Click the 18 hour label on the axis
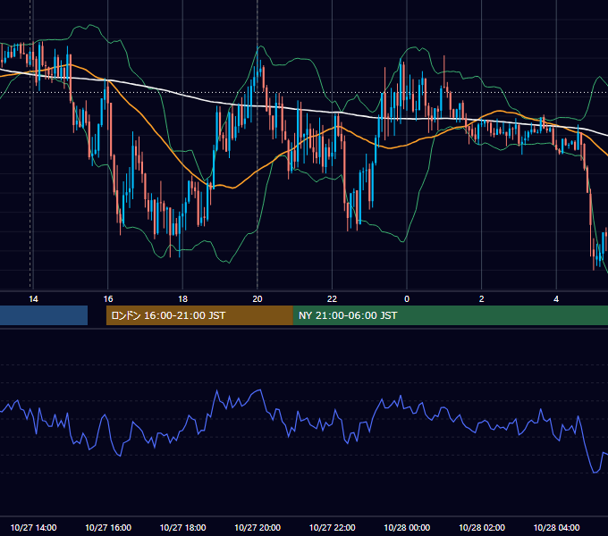 pyautogui.click(x=182, y=299)
